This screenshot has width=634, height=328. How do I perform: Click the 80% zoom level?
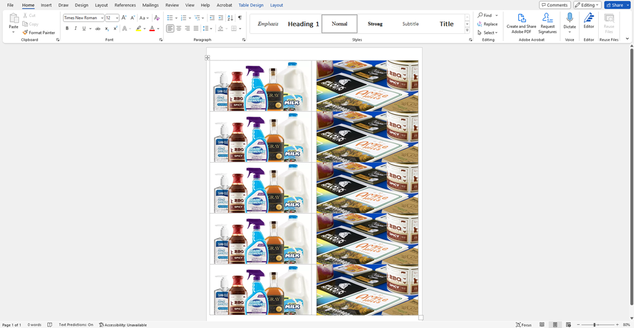point(627,325)
